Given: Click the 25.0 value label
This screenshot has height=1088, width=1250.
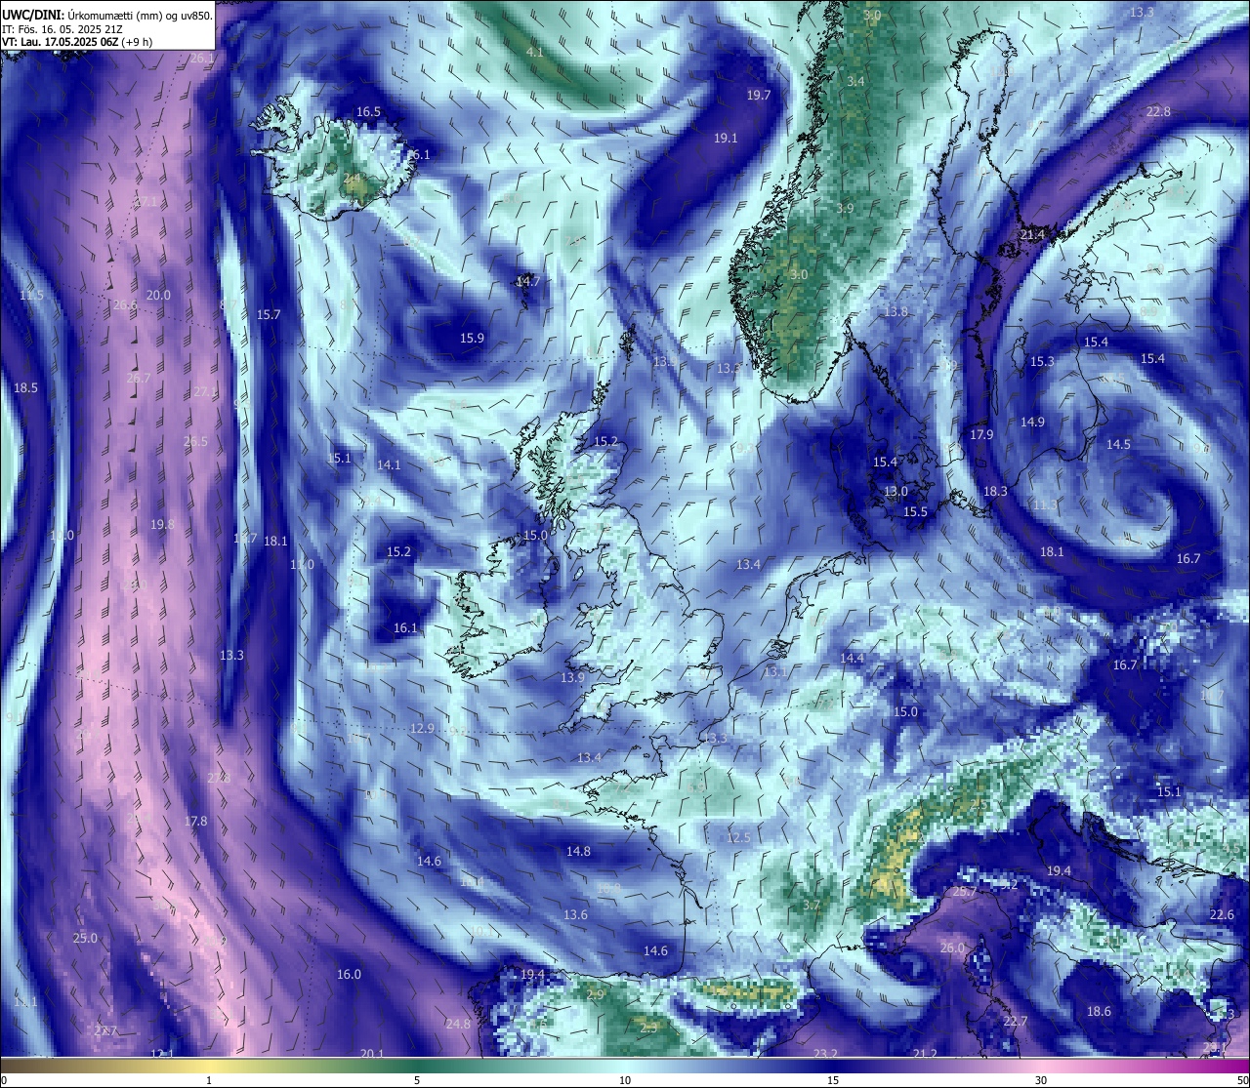Looking at the screenshot, I should point(85,939).
